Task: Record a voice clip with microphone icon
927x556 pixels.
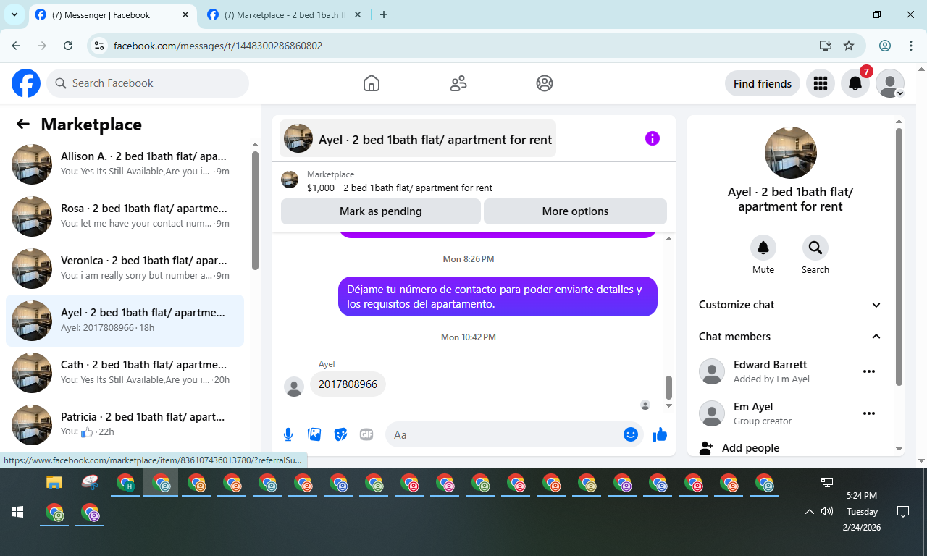Action: (288, 434)
